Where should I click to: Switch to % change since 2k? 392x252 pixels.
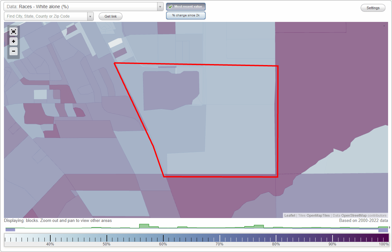pyautogui.click(x=186, y=15)
